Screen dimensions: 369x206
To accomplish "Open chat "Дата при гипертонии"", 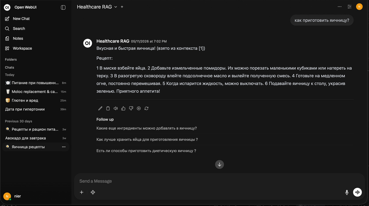I will 36,109.
